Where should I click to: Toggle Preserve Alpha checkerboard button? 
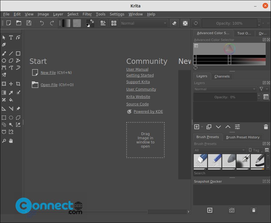(185, 23)
